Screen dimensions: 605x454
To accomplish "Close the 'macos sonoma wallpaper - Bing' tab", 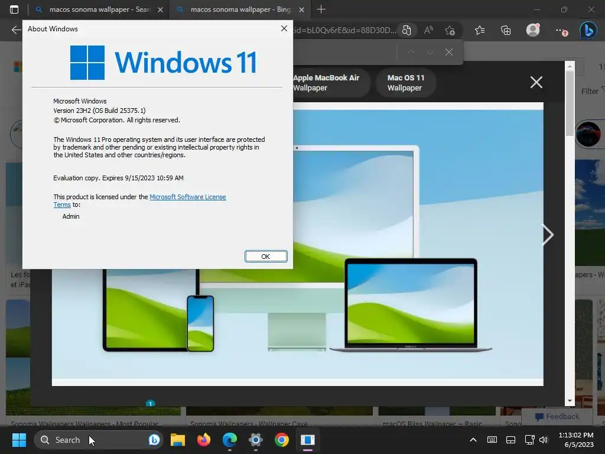I will point(302,9).
